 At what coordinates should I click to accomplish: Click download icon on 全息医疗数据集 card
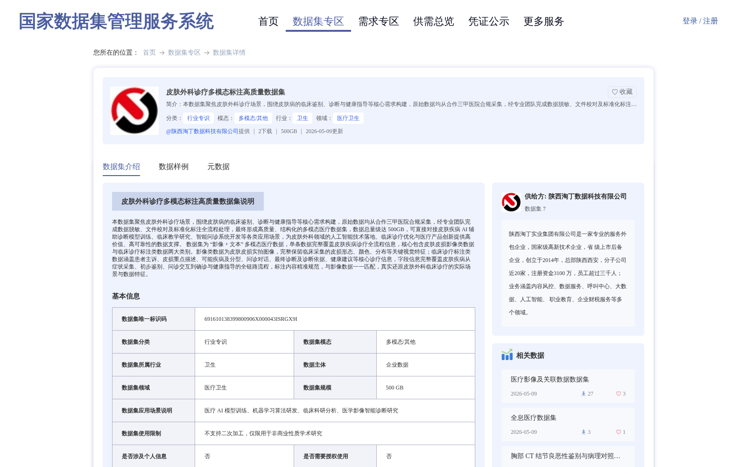583,432
